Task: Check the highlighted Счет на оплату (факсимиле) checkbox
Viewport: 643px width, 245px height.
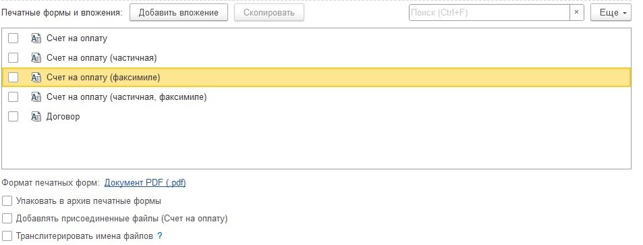Action: point(13,78)
